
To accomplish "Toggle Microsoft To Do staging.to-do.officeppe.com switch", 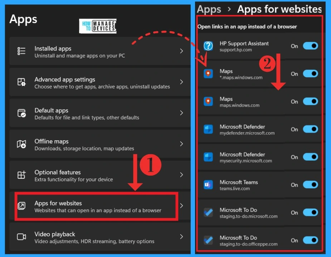I will pyautogui.click(x=310, y=240).
